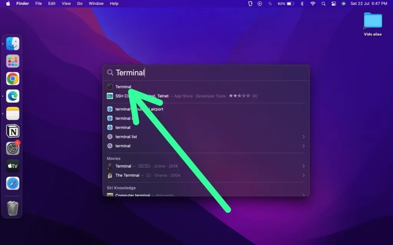Image resolution: width=393 pixels, height=245 pixels.
Task: Open Launchpad from the Dock
Action: 13,61
